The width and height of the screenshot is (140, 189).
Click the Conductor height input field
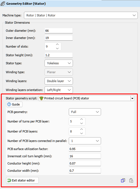[85, 163]
